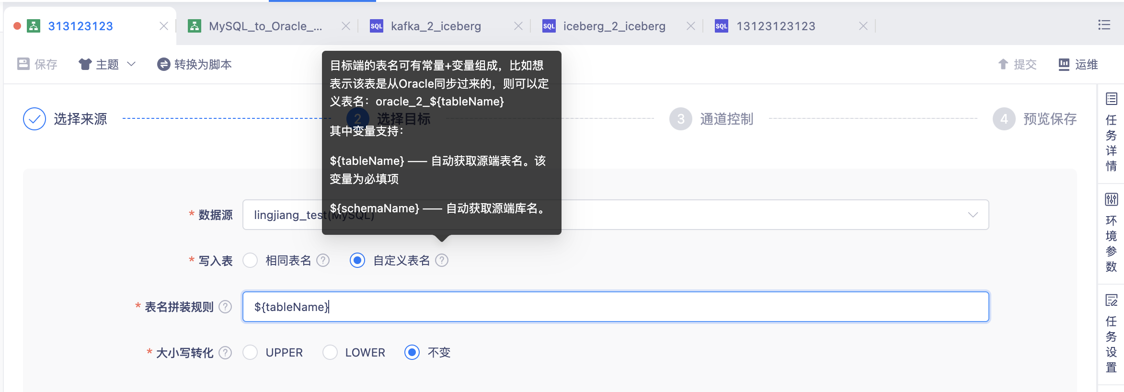Open the tab list menu icon

point(1104,25)
